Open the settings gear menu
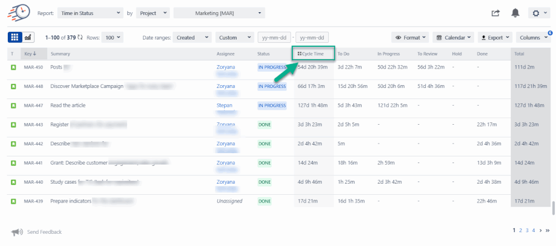 tap(539, 13)
